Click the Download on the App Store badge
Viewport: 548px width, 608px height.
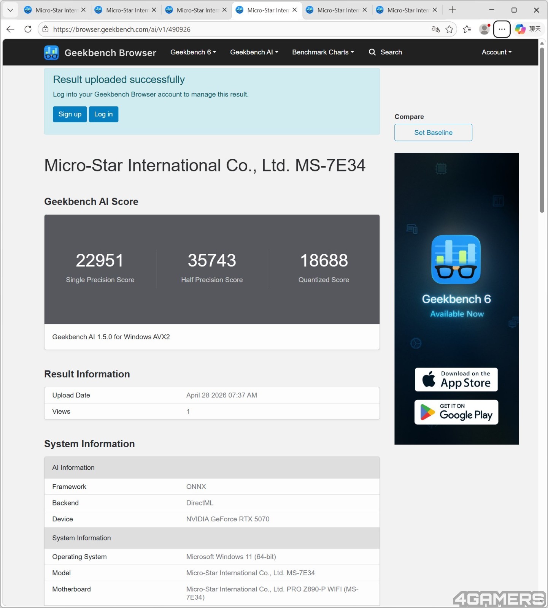click(x=456, y=380)
